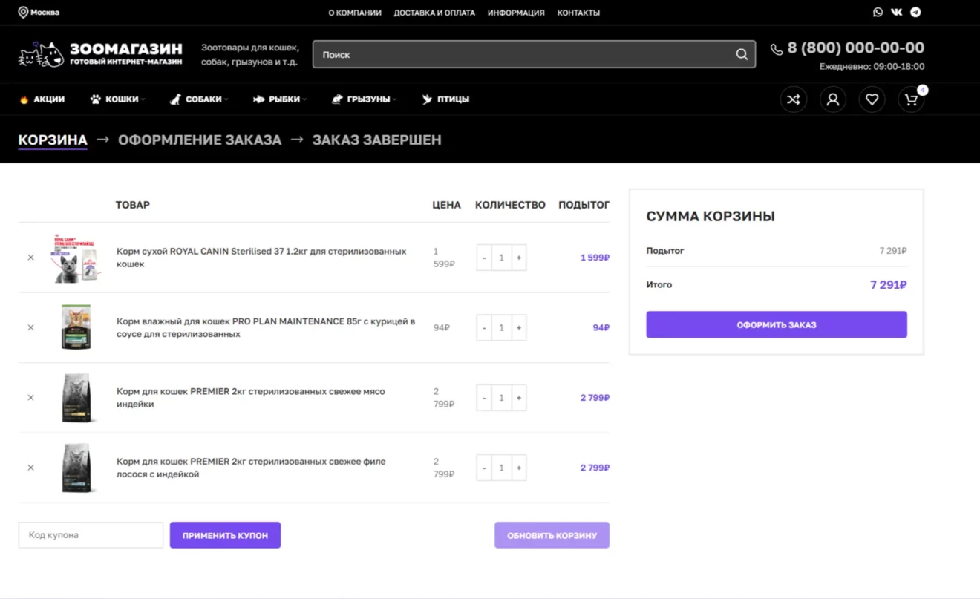Open PRO PLAN MAINTENANCE product thumbnail

[x=76, y=327]
